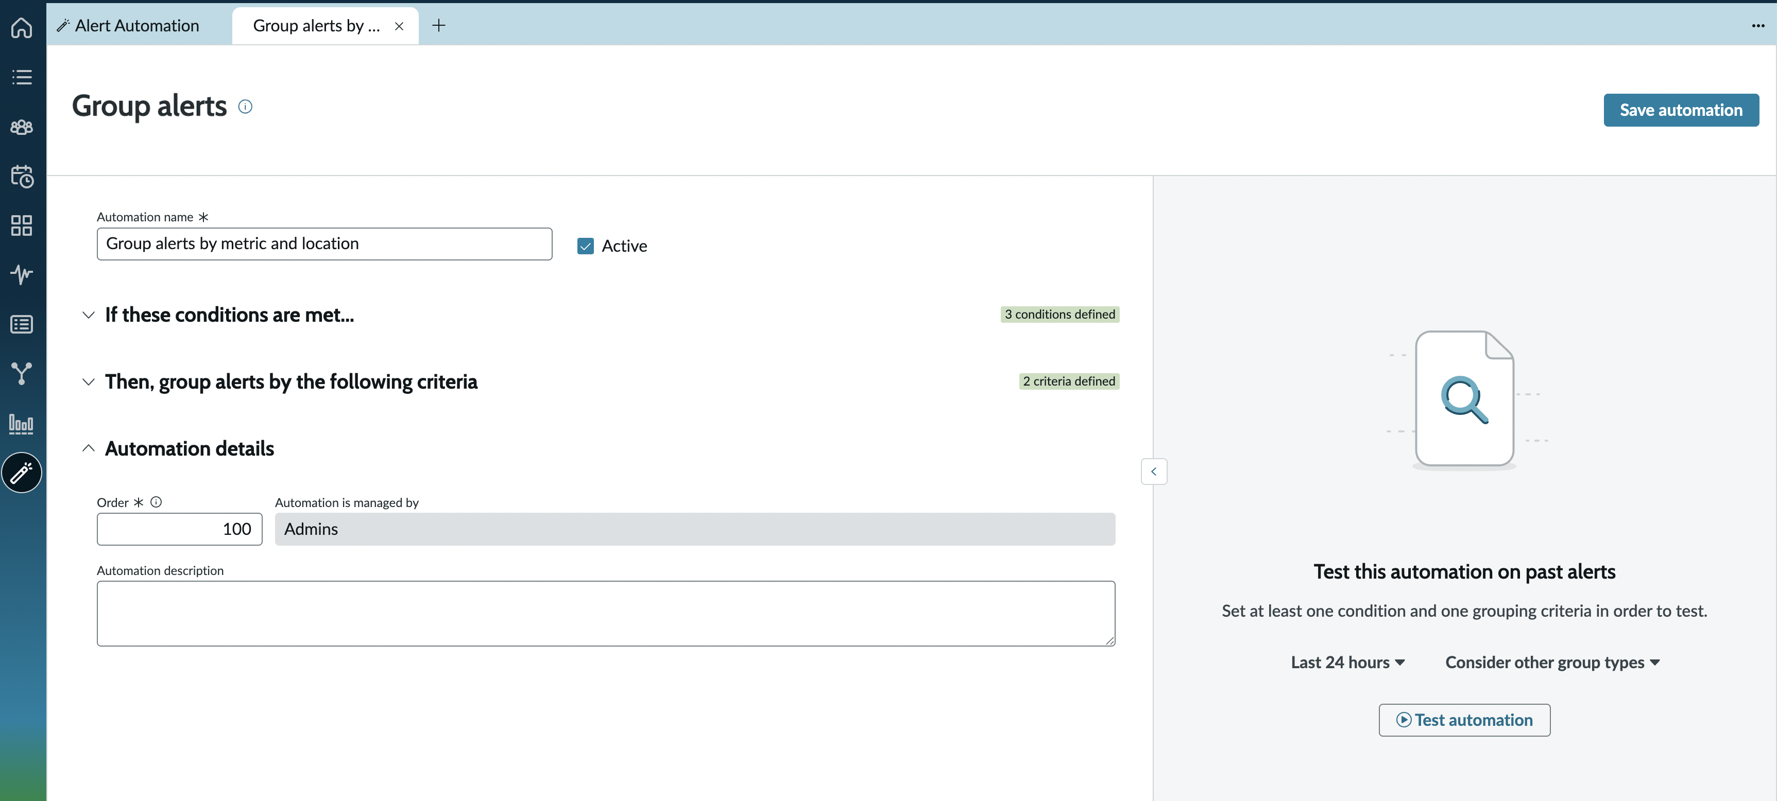Open the dashboard grid sidebar icon
The image size is (1777, 801).
click(22, 225)
